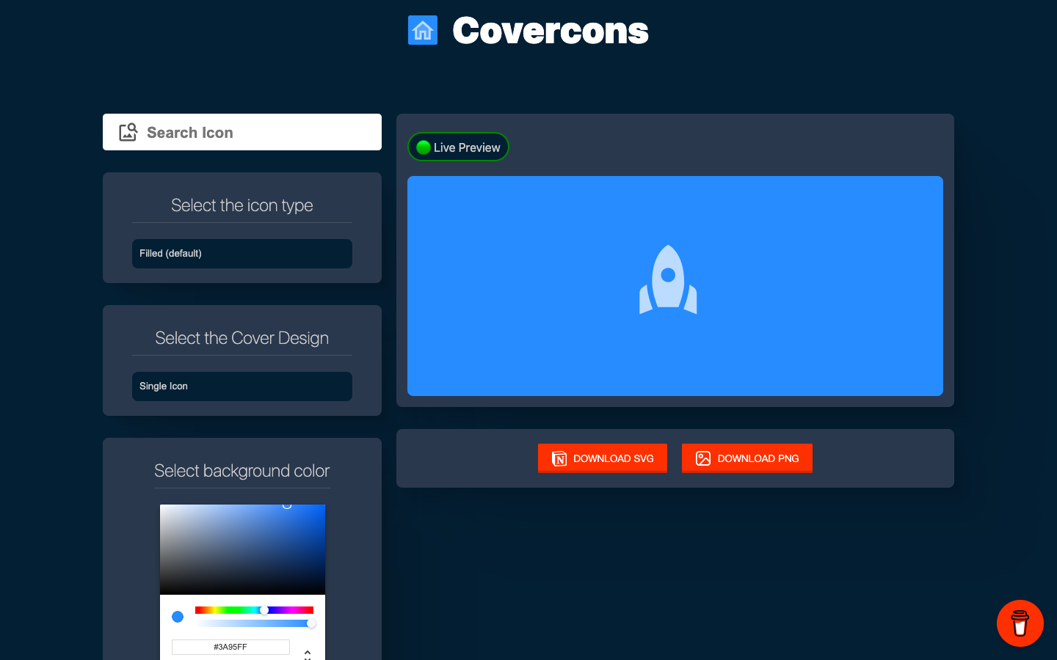Image resolution: width=1057 pixels, height=660 pixels.
Task: Click the image search icon in search bar
Action: point(128,132)
